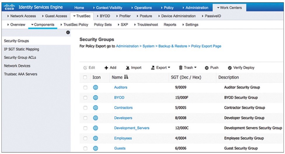The image size is (285, 154).
Task: Select the TrustSec work center tab
Action: tap(82, 16)
